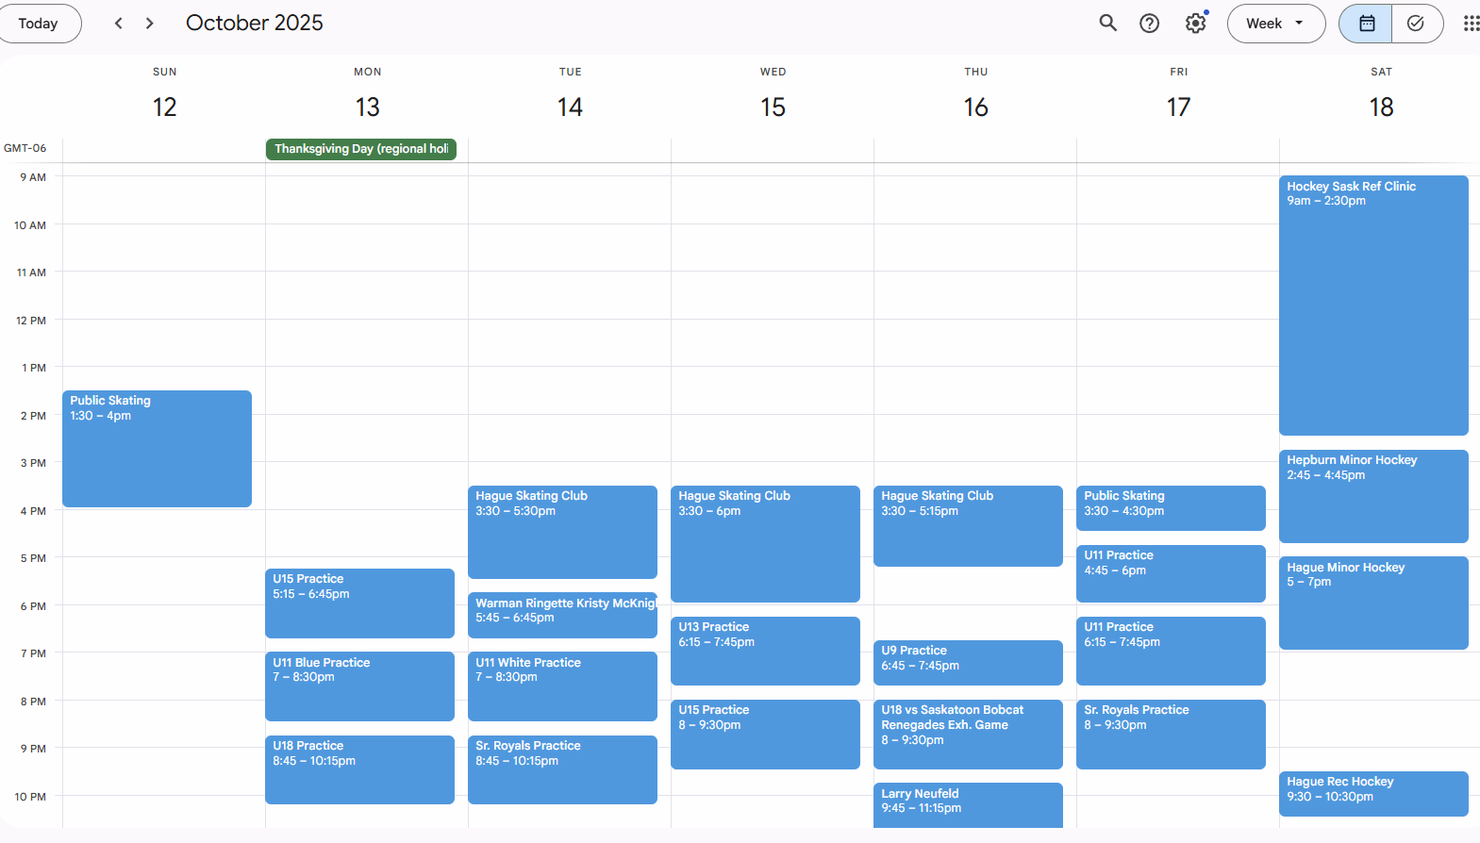Open Sunday Public Skating event
1480x843 pixels.
pos(157,448)
